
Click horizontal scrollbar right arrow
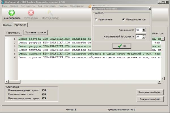coord(159,82)
